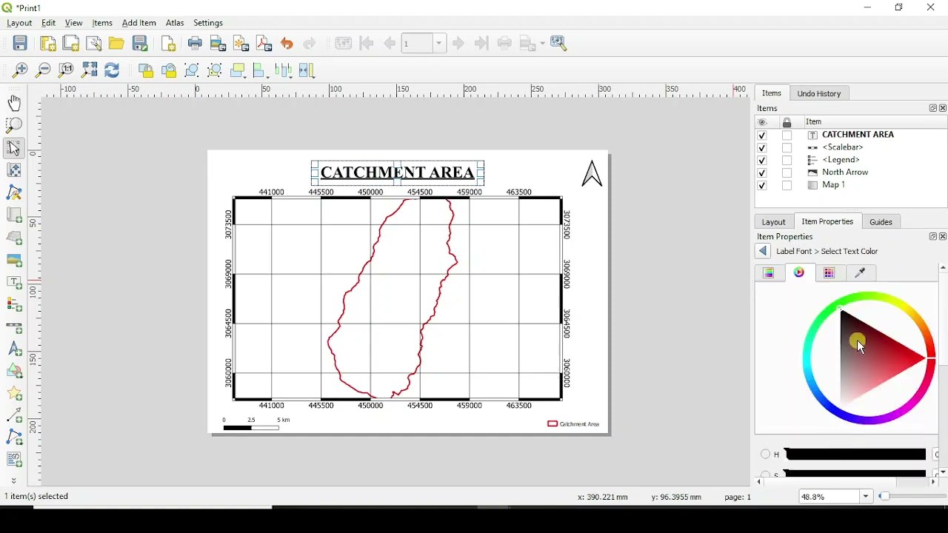
Task: Lock the Scalebar item checkbox
Action: coord(787,148)
